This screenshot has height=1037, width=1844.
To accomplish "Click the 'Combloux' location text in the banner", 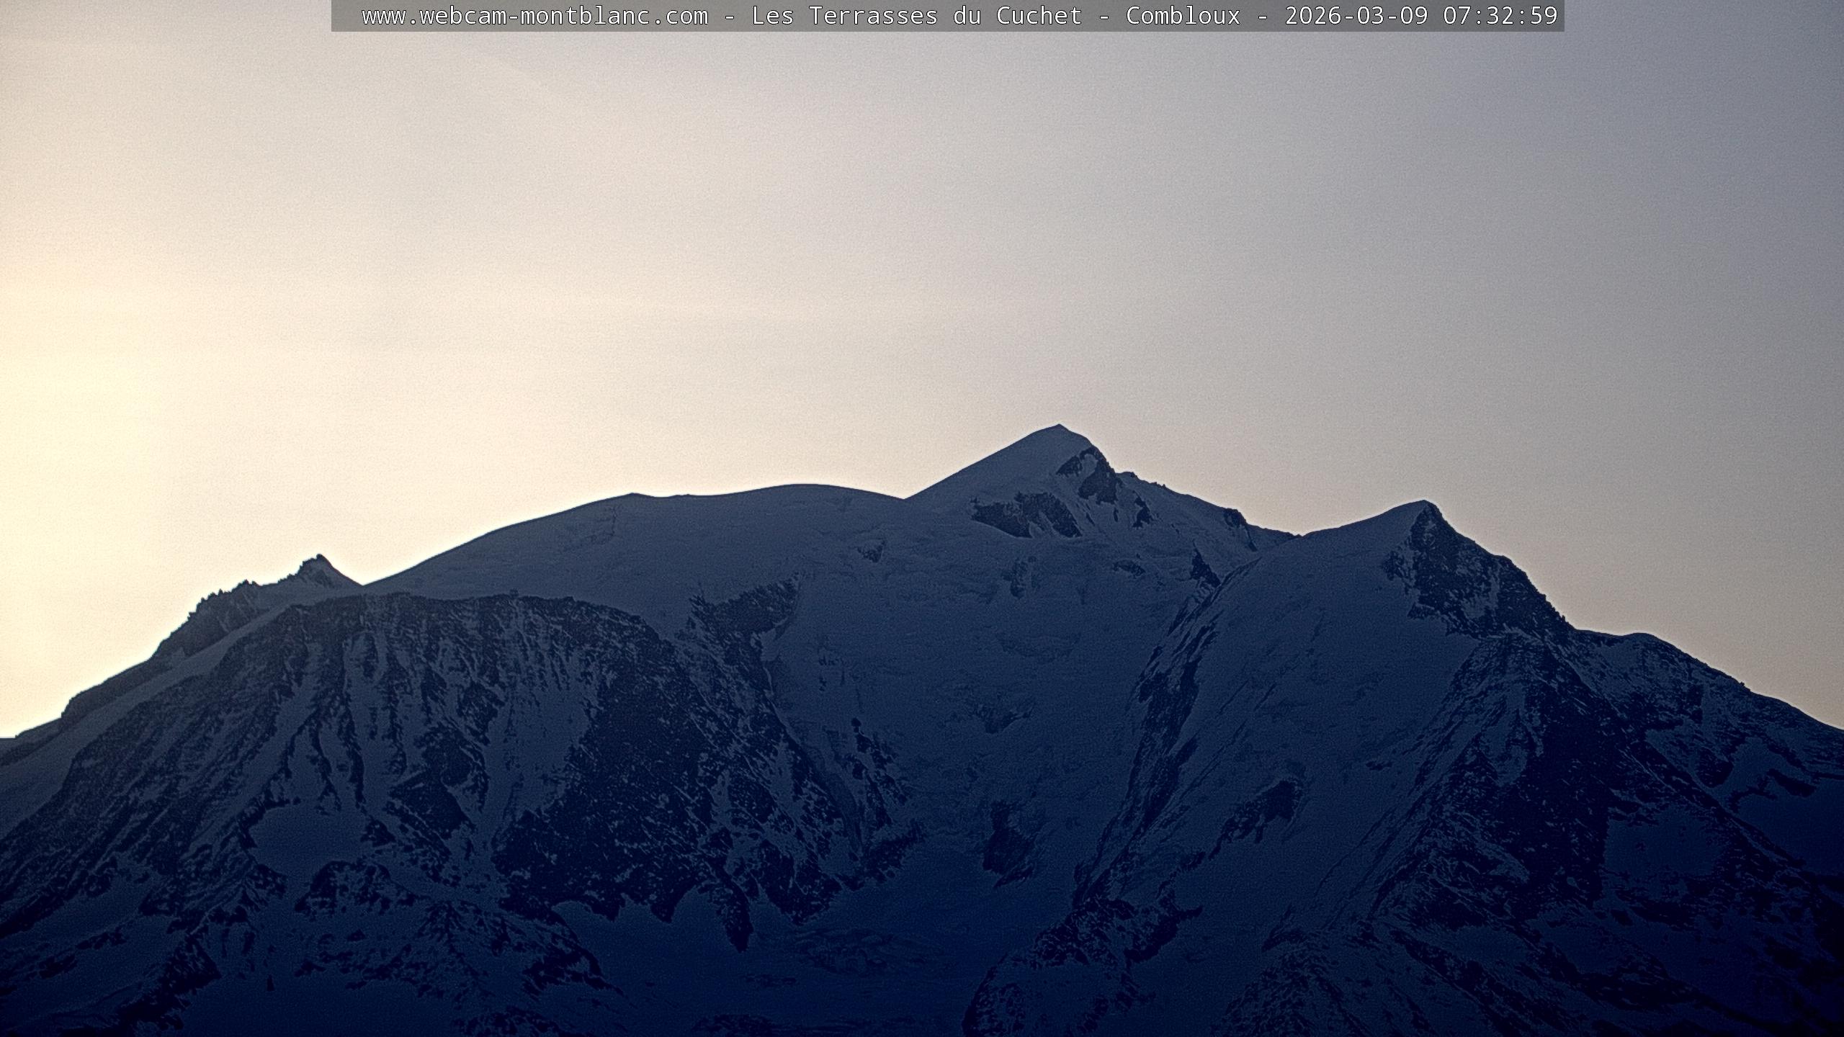I will 1183,16.
